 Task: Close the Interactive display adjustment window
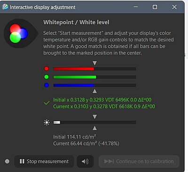coord(174,7)
